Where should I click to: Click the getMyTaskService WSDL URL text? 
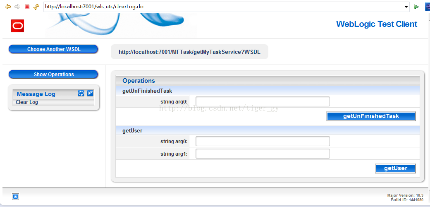189,52
